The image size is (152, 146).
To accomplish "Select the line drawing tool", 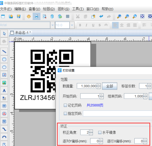I will (x=4, y=51).
